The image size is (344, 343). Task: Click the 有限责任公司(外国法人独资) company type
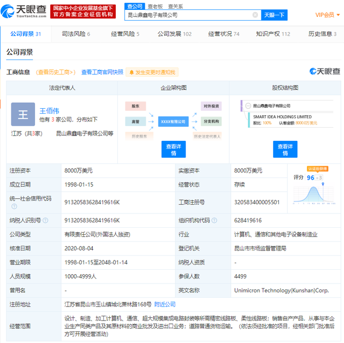(x=97, y=234)
